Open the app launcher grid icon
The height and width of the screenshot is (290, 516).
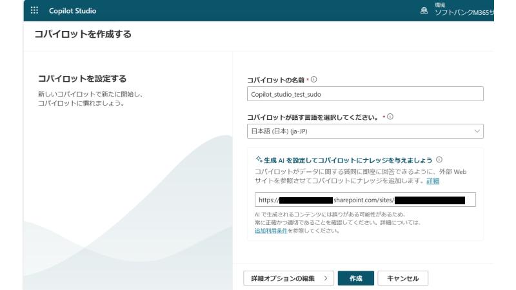click(x=34, y=10)
